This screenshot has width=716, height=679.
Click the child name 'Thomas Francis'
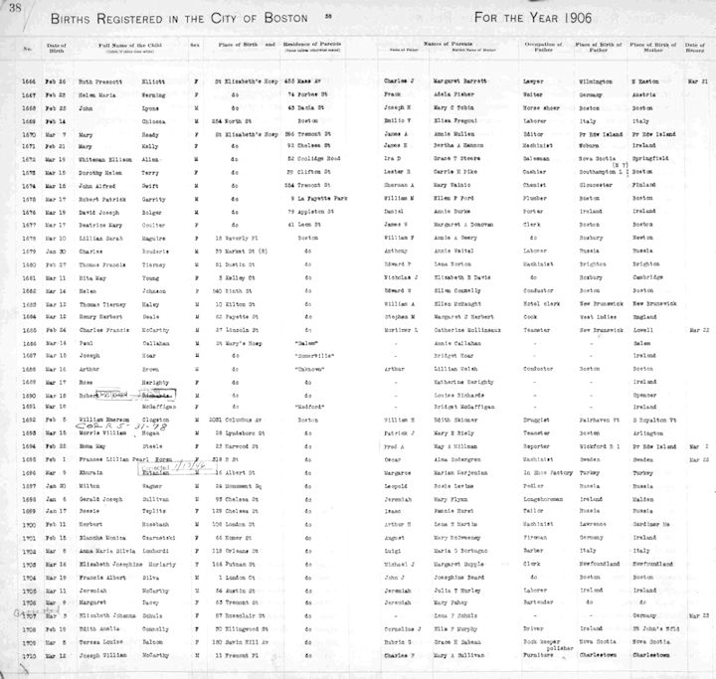[x=101, y=264]
